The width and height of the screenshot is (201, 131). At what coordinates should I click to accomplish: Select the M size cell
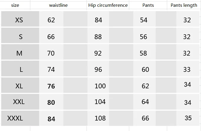point(20,52)
